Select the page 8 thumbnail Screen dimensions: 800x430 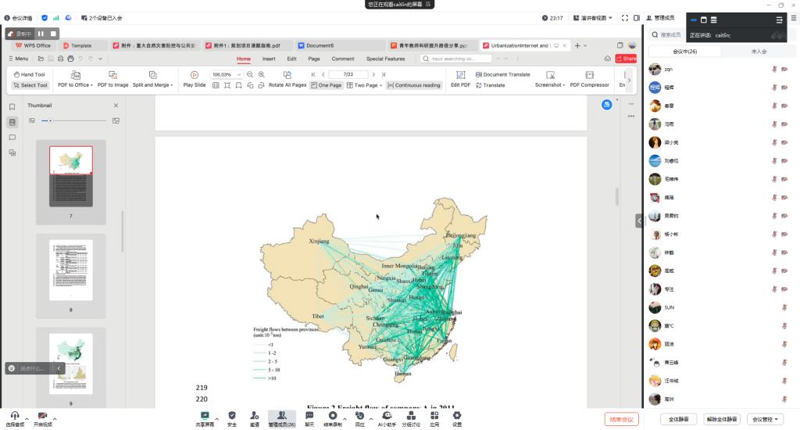70,270
